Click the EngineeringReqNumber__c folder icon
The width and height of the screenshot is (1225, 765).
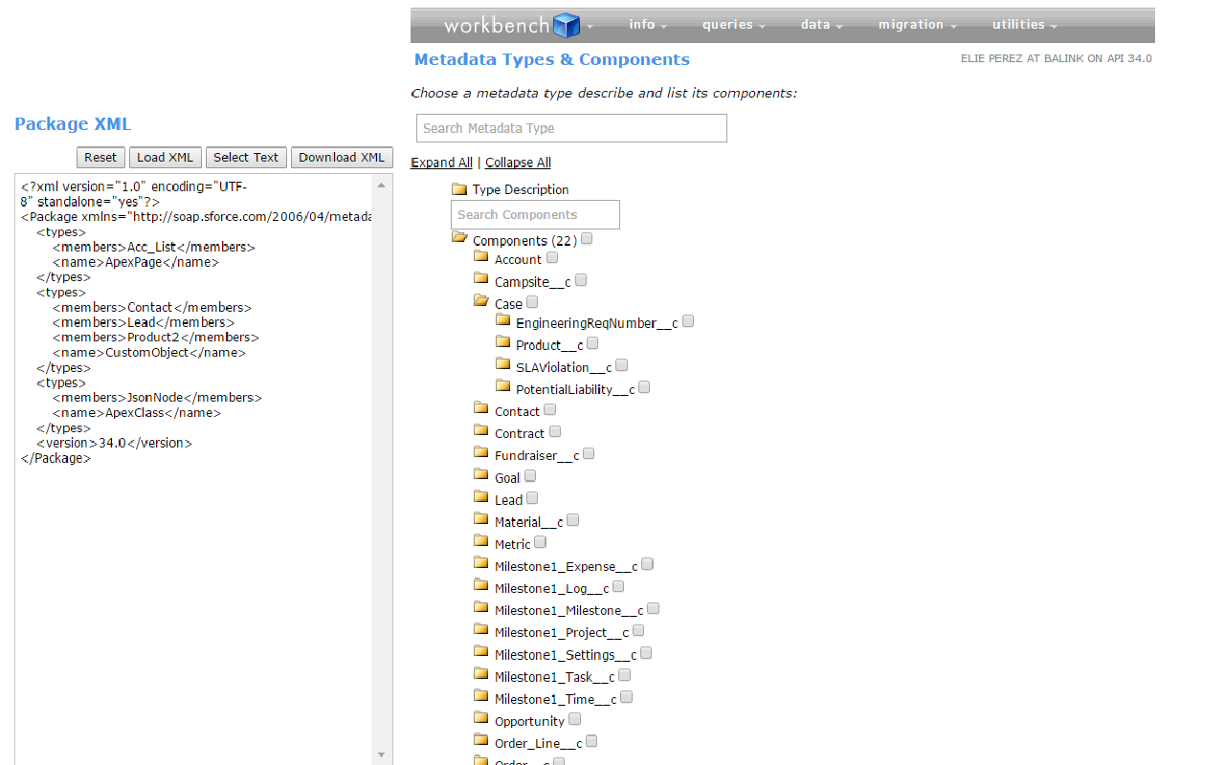pos(503,320)
